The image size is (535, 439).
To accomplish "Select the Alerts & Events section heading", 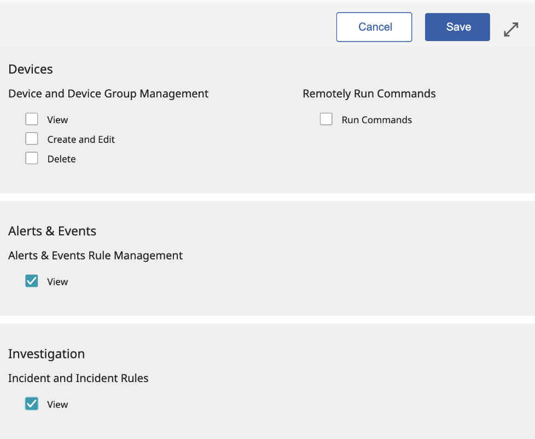I will [52, 231].
